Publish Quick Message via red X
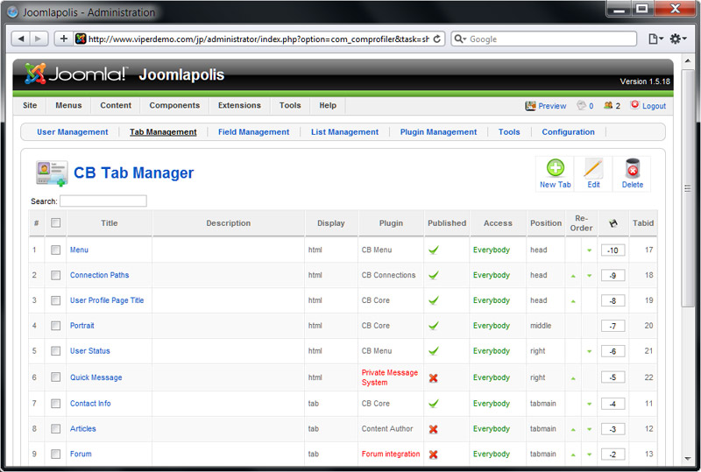This screenshot has height=472, width=701. 433,378
